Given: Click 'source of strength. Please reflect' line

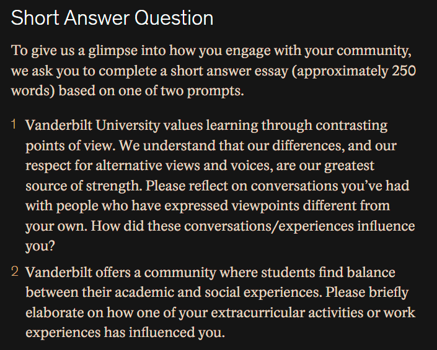Looking at the screenshot, I should 218,186.
